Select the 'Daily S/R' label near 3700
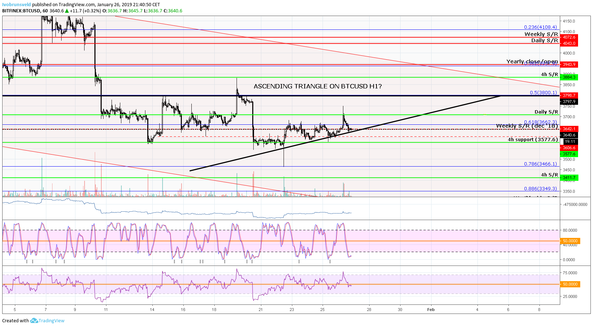The width and height of the screenshot is (593, 327). [546, 112]
